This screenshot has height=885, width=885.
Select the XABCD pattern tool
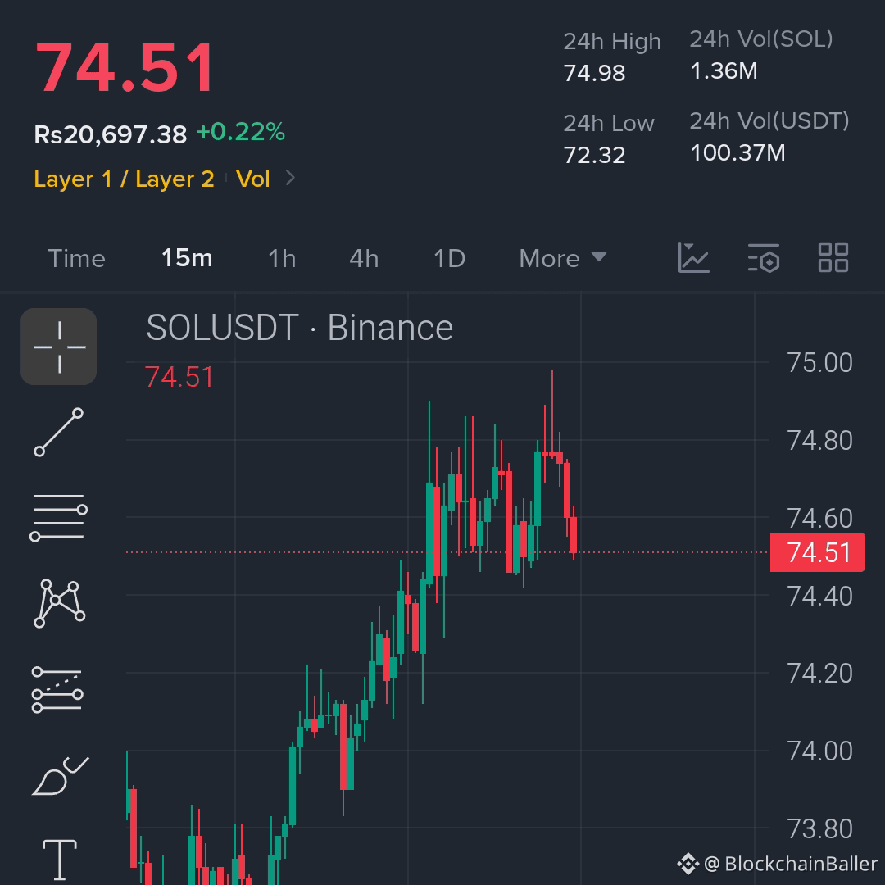[59, 603]
